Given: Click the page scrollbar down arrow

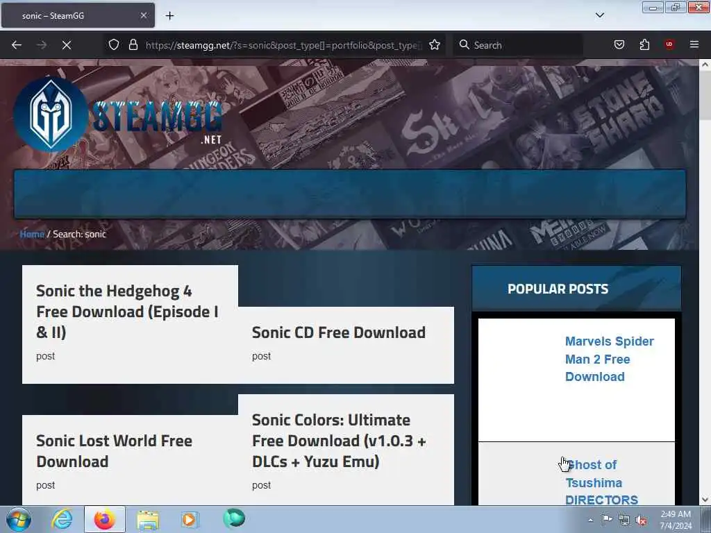Looking at the screenshot, I should coord(705,500).
